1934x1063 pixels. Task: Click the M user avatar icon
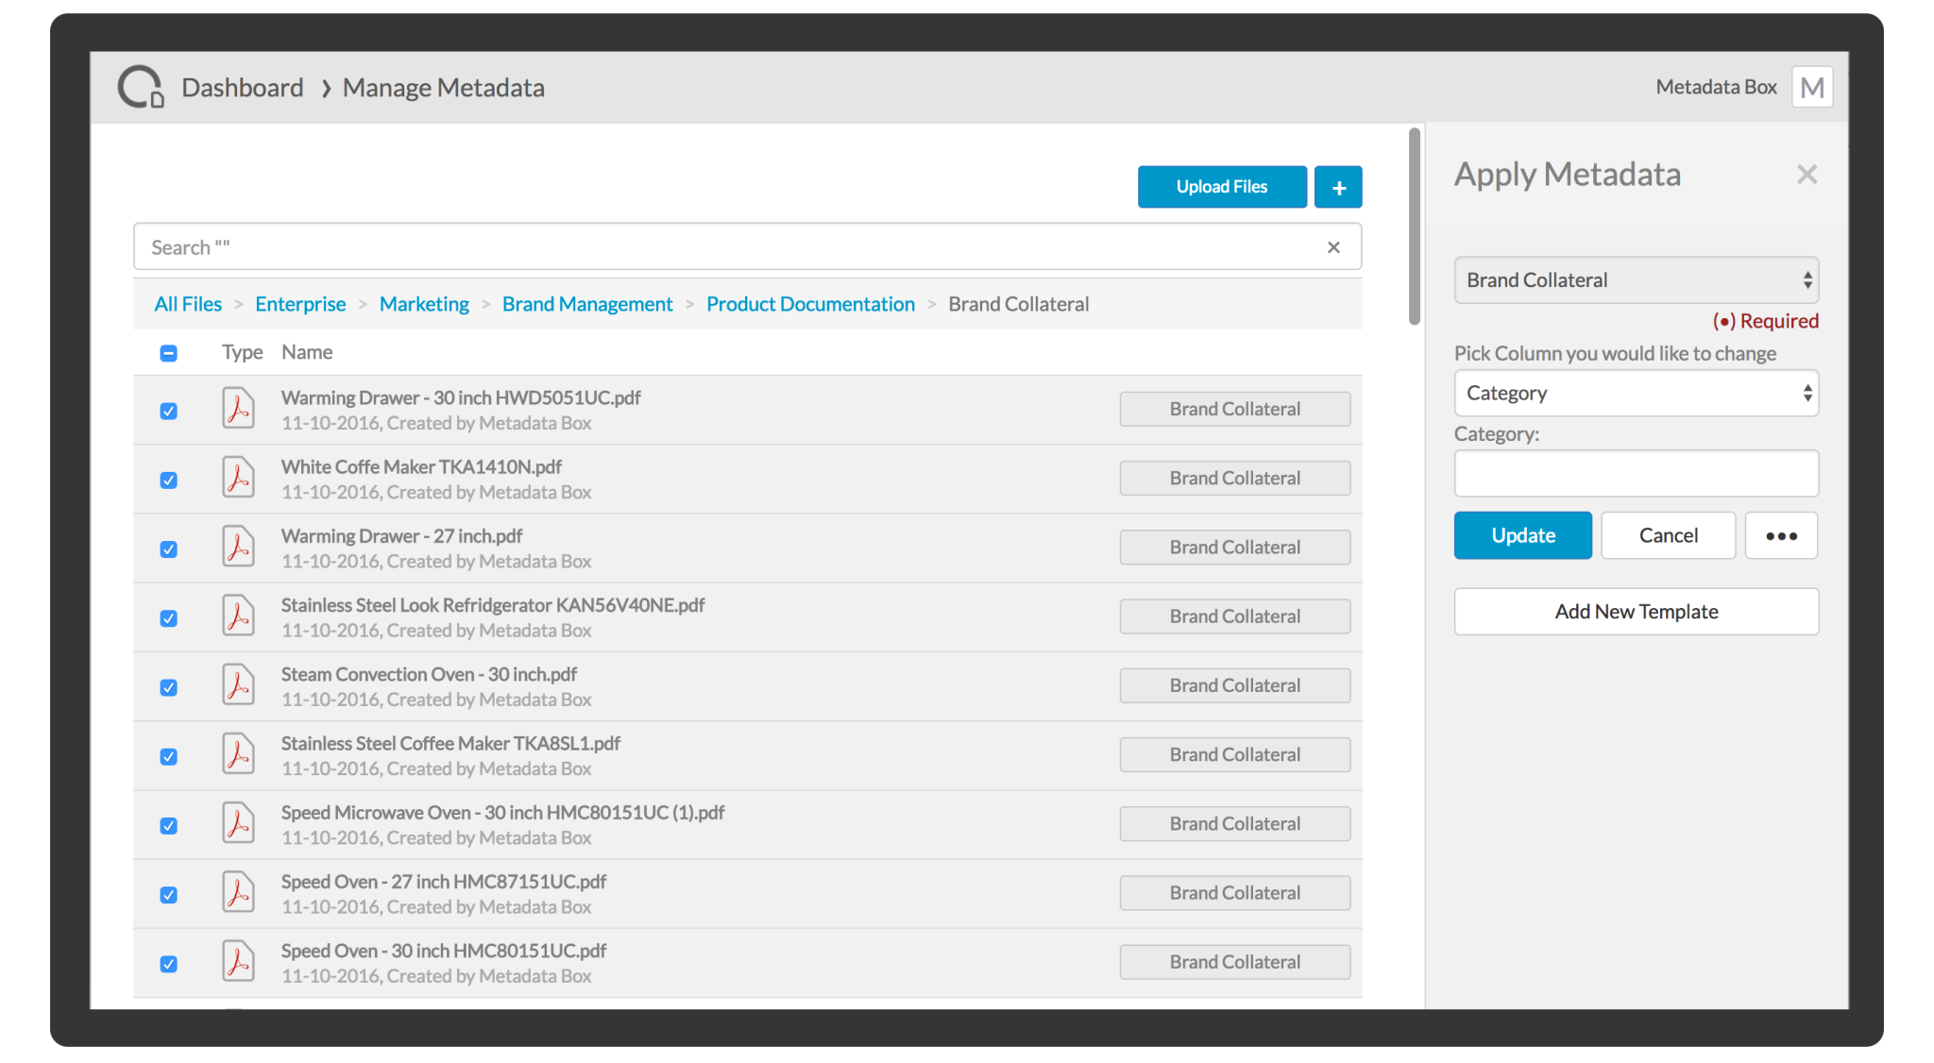pyautogui.click(x=1810, y=87)
